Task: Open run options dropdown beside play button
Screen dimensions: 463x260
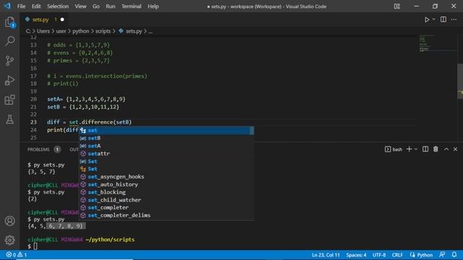Action: [434, 19]
